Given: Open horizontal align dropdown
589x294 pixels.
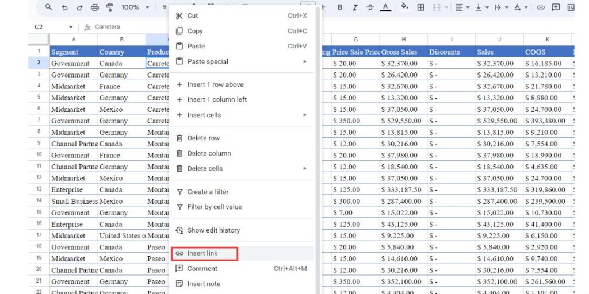Looking at the screenshot, I should (462, 7).
